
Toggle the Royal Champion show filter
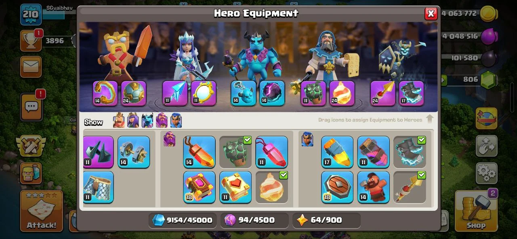[176, 120]
